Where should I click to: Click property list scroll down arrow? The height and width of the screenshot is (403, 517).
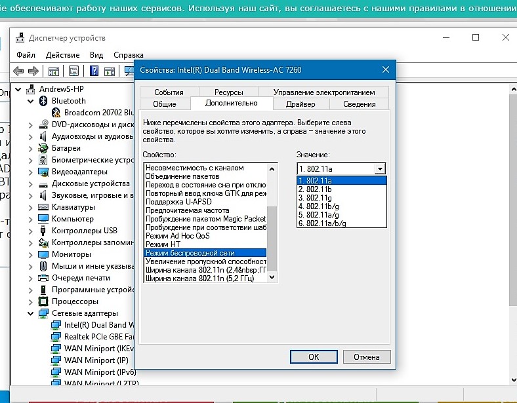click(x=272, y=277)
